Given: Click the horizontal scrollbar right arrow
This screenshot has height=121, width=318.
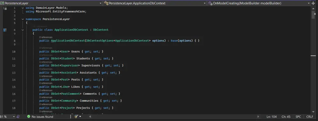Looking at the screenshot, I should point(258,117).
